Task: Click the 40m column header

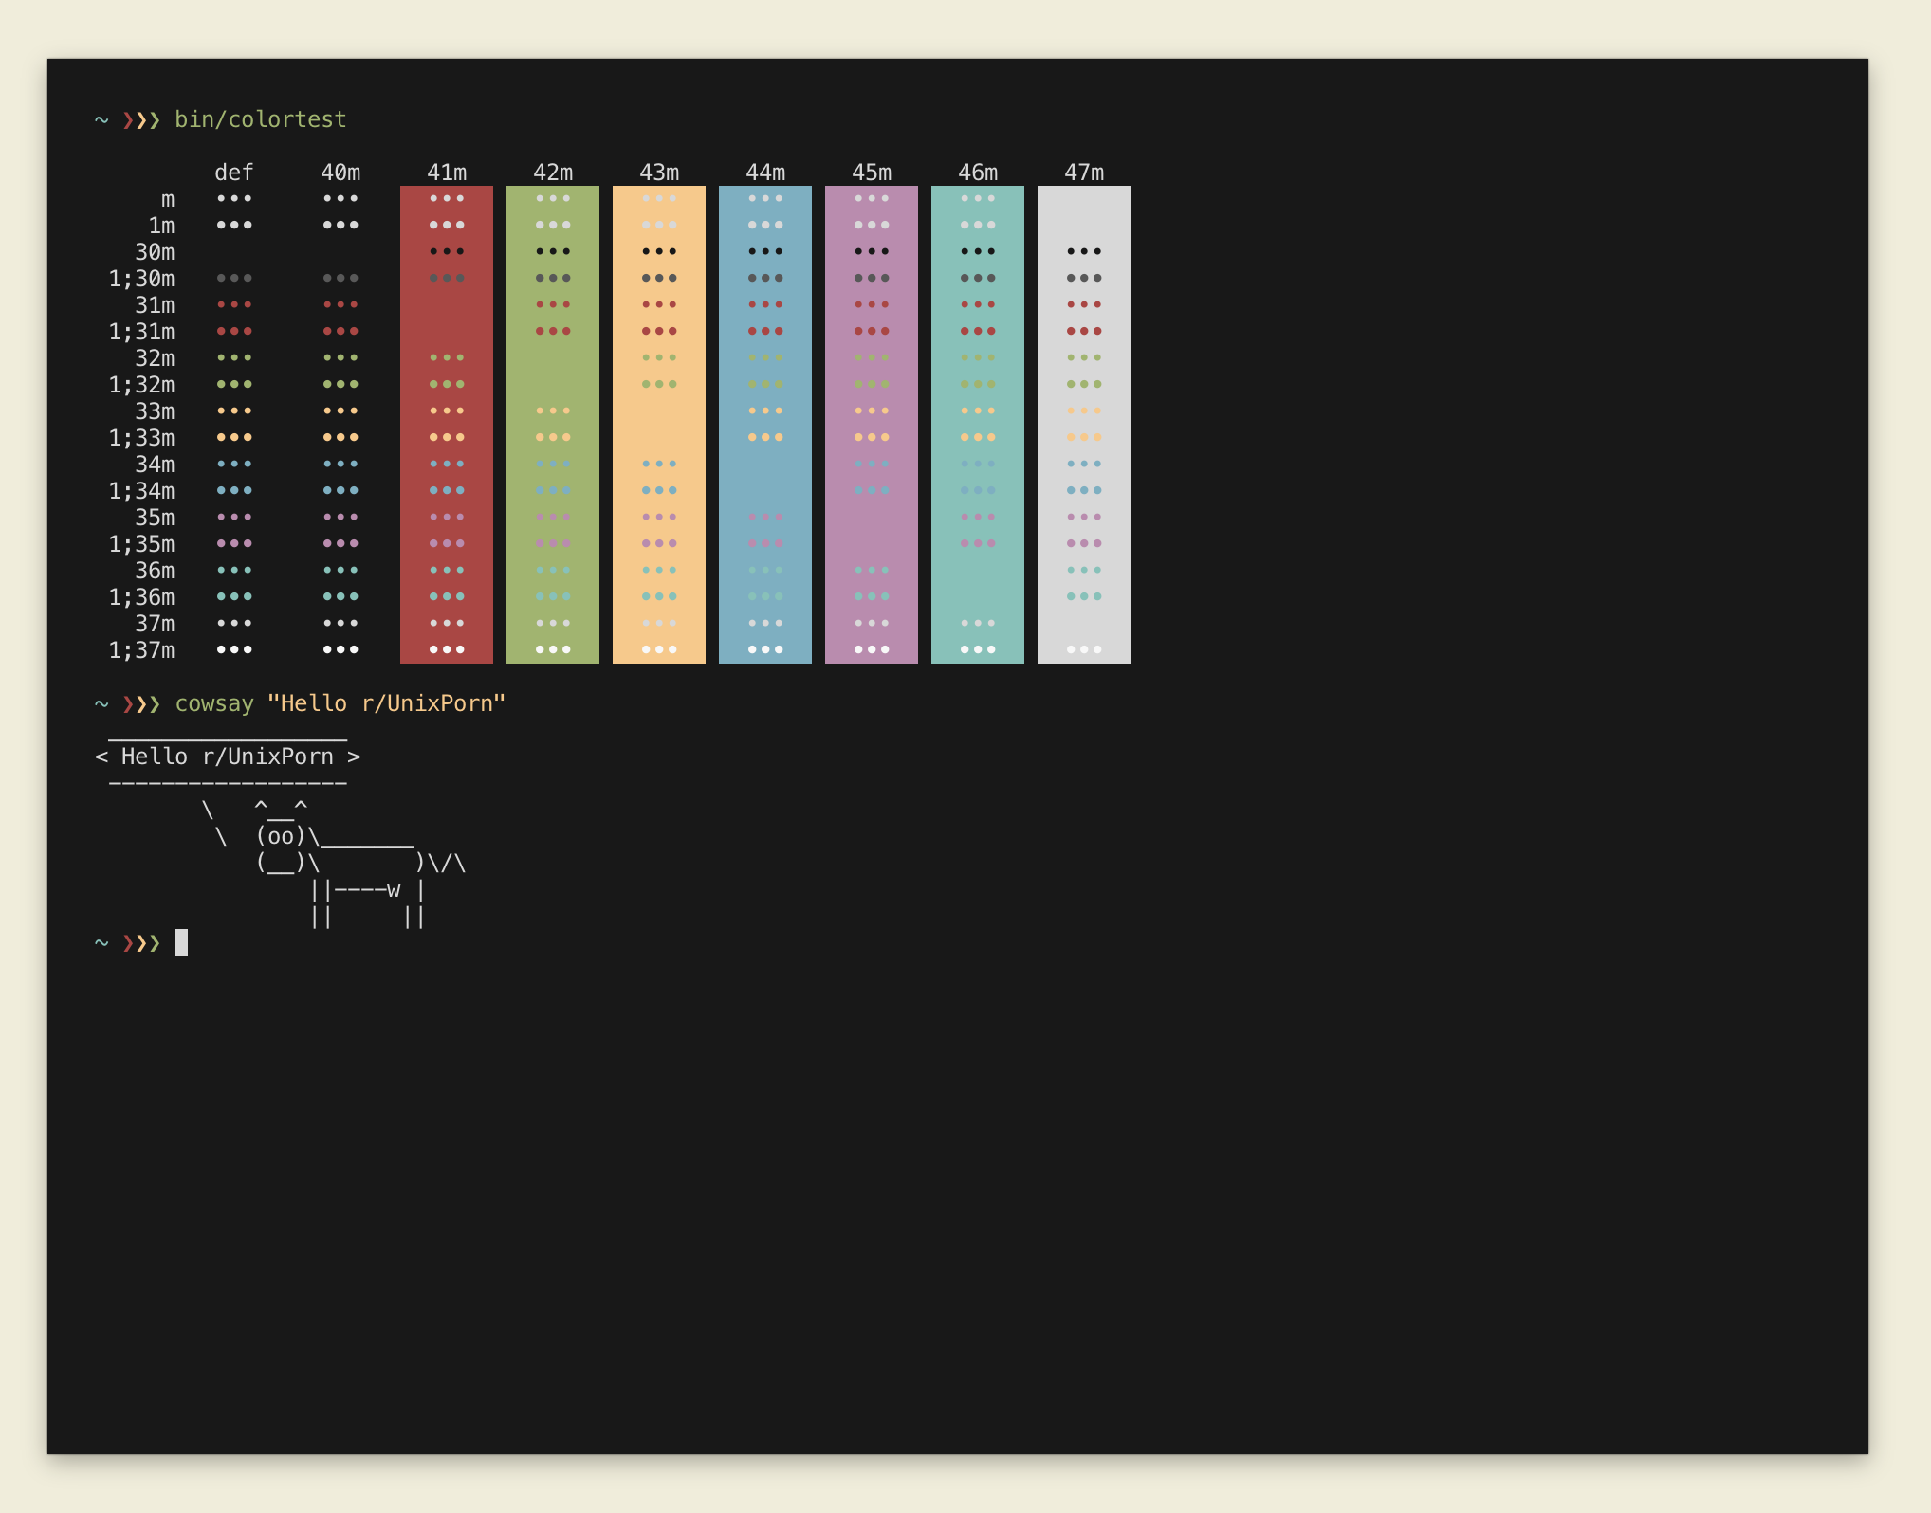Action: coord(340,173)
